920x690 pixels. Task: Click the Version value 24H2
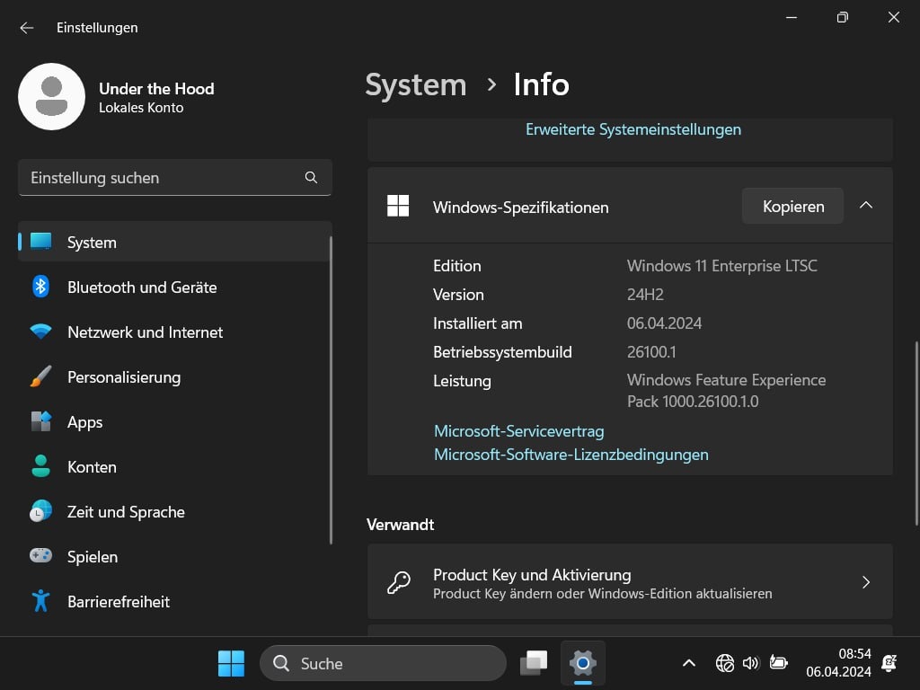(x=645, y=295)
